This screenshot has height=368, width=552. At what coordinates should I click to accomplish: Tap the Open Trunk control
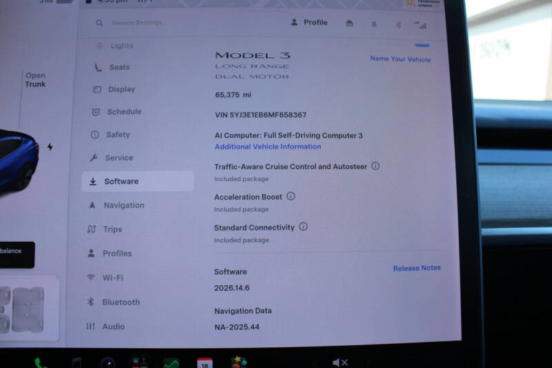[x=35, y=79]
